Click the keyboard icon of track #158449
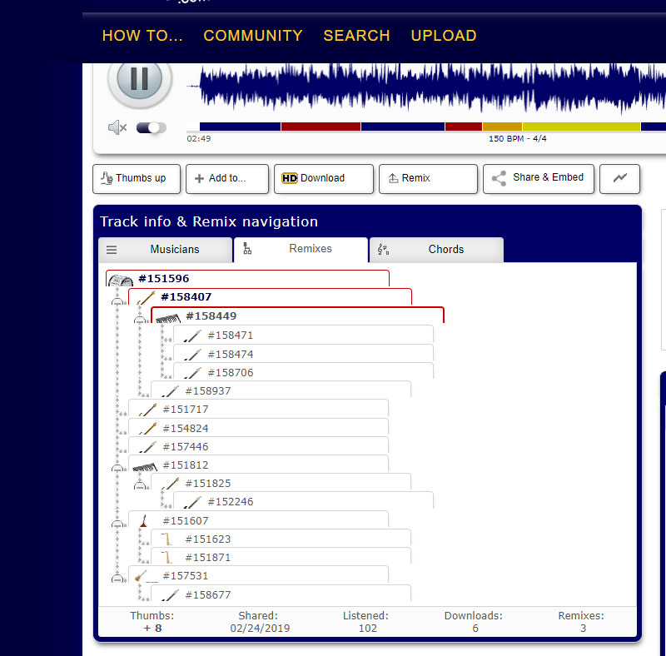 167,317
